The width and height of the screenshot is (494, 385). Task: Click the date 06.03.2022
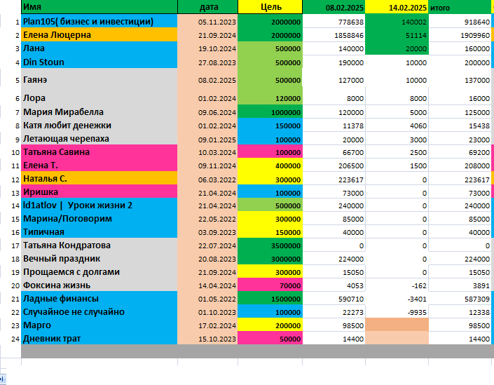(207, 180)
